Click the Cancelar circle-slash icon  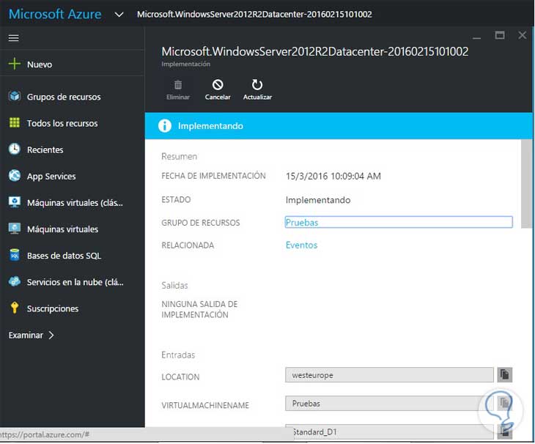pos(218,84)
